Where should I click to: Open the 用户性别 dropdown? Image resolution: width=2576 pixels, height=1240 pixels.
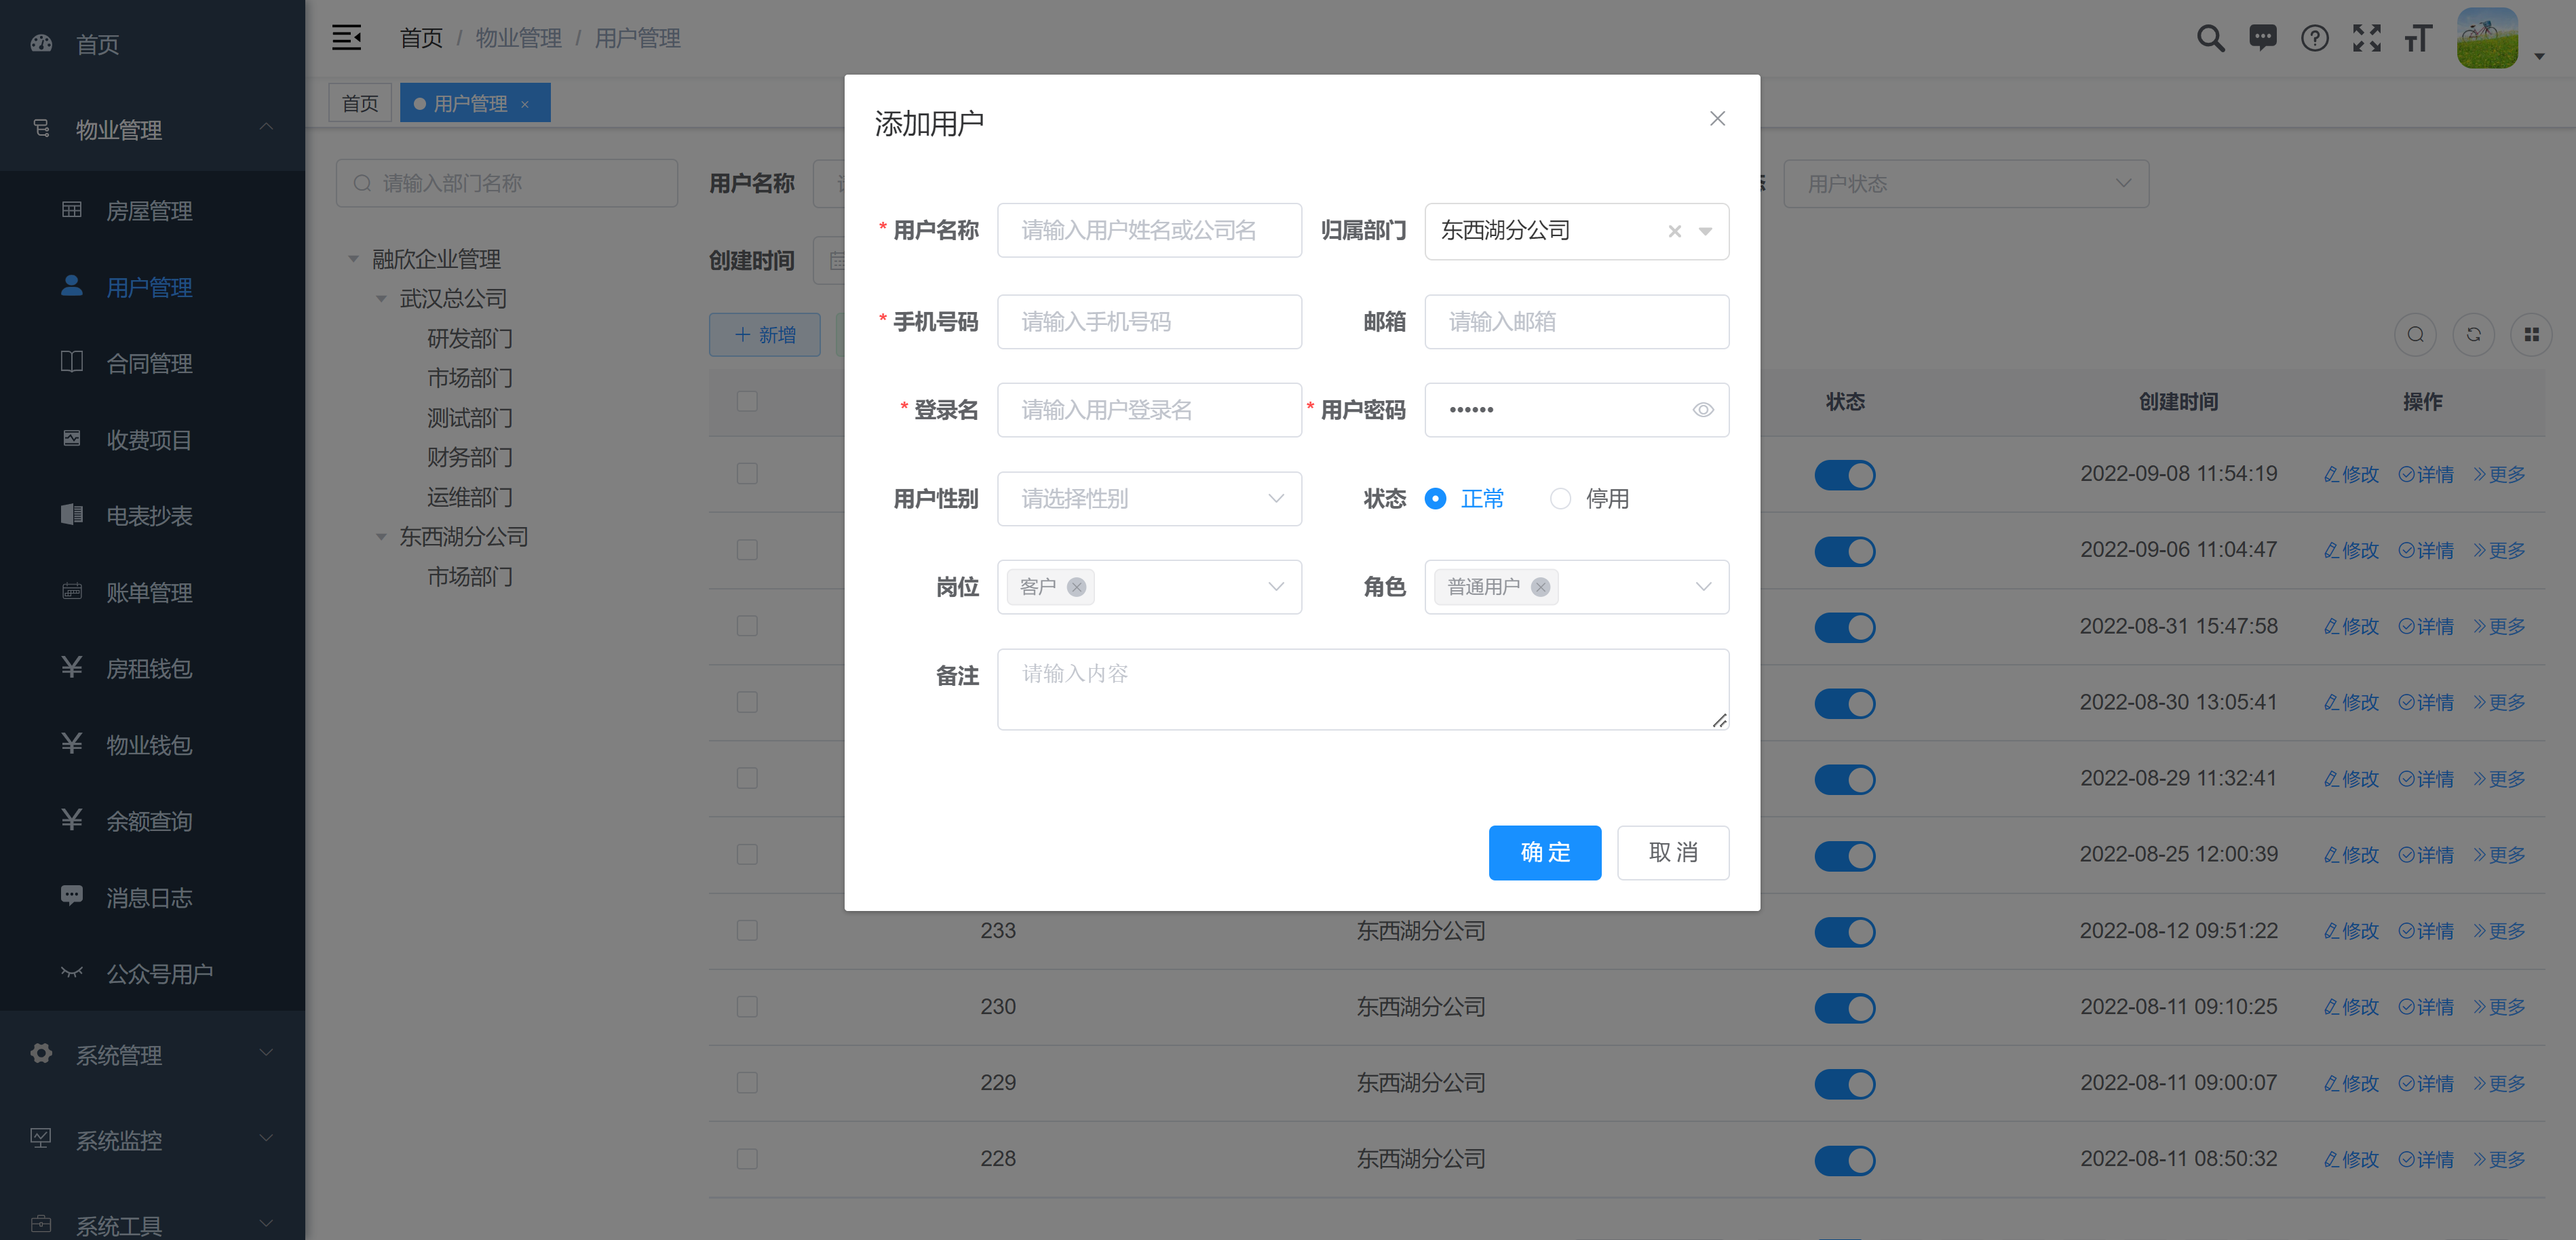1149,499
